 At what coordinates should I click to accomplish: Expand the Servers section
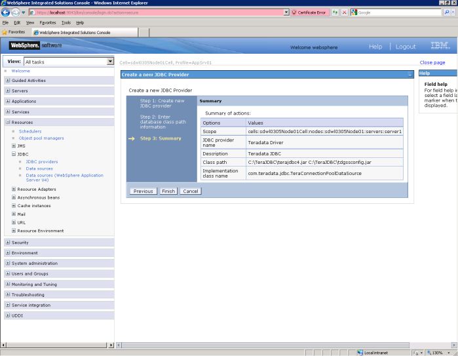coord(8,90)
